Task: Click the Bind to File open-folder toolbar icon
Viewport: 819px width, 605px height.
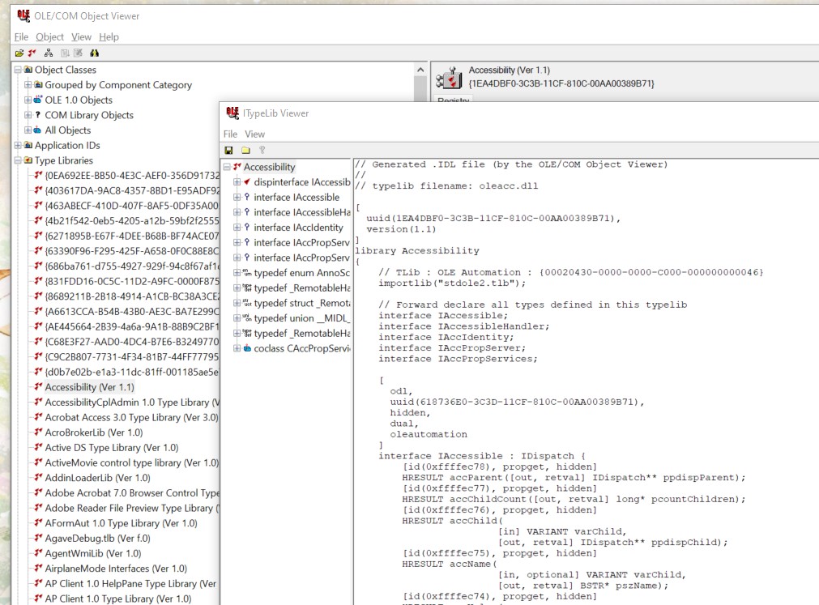Action: [19, 53]
